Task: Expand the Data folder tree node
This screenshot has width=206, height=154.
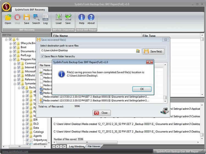Action: click(23, 128)
